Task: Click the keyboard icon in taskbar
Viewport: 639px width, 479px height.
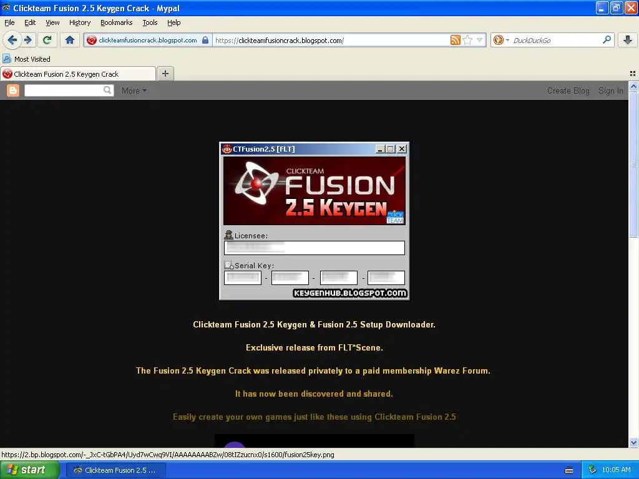Action: pyautogui.click(x=569, y=470)
